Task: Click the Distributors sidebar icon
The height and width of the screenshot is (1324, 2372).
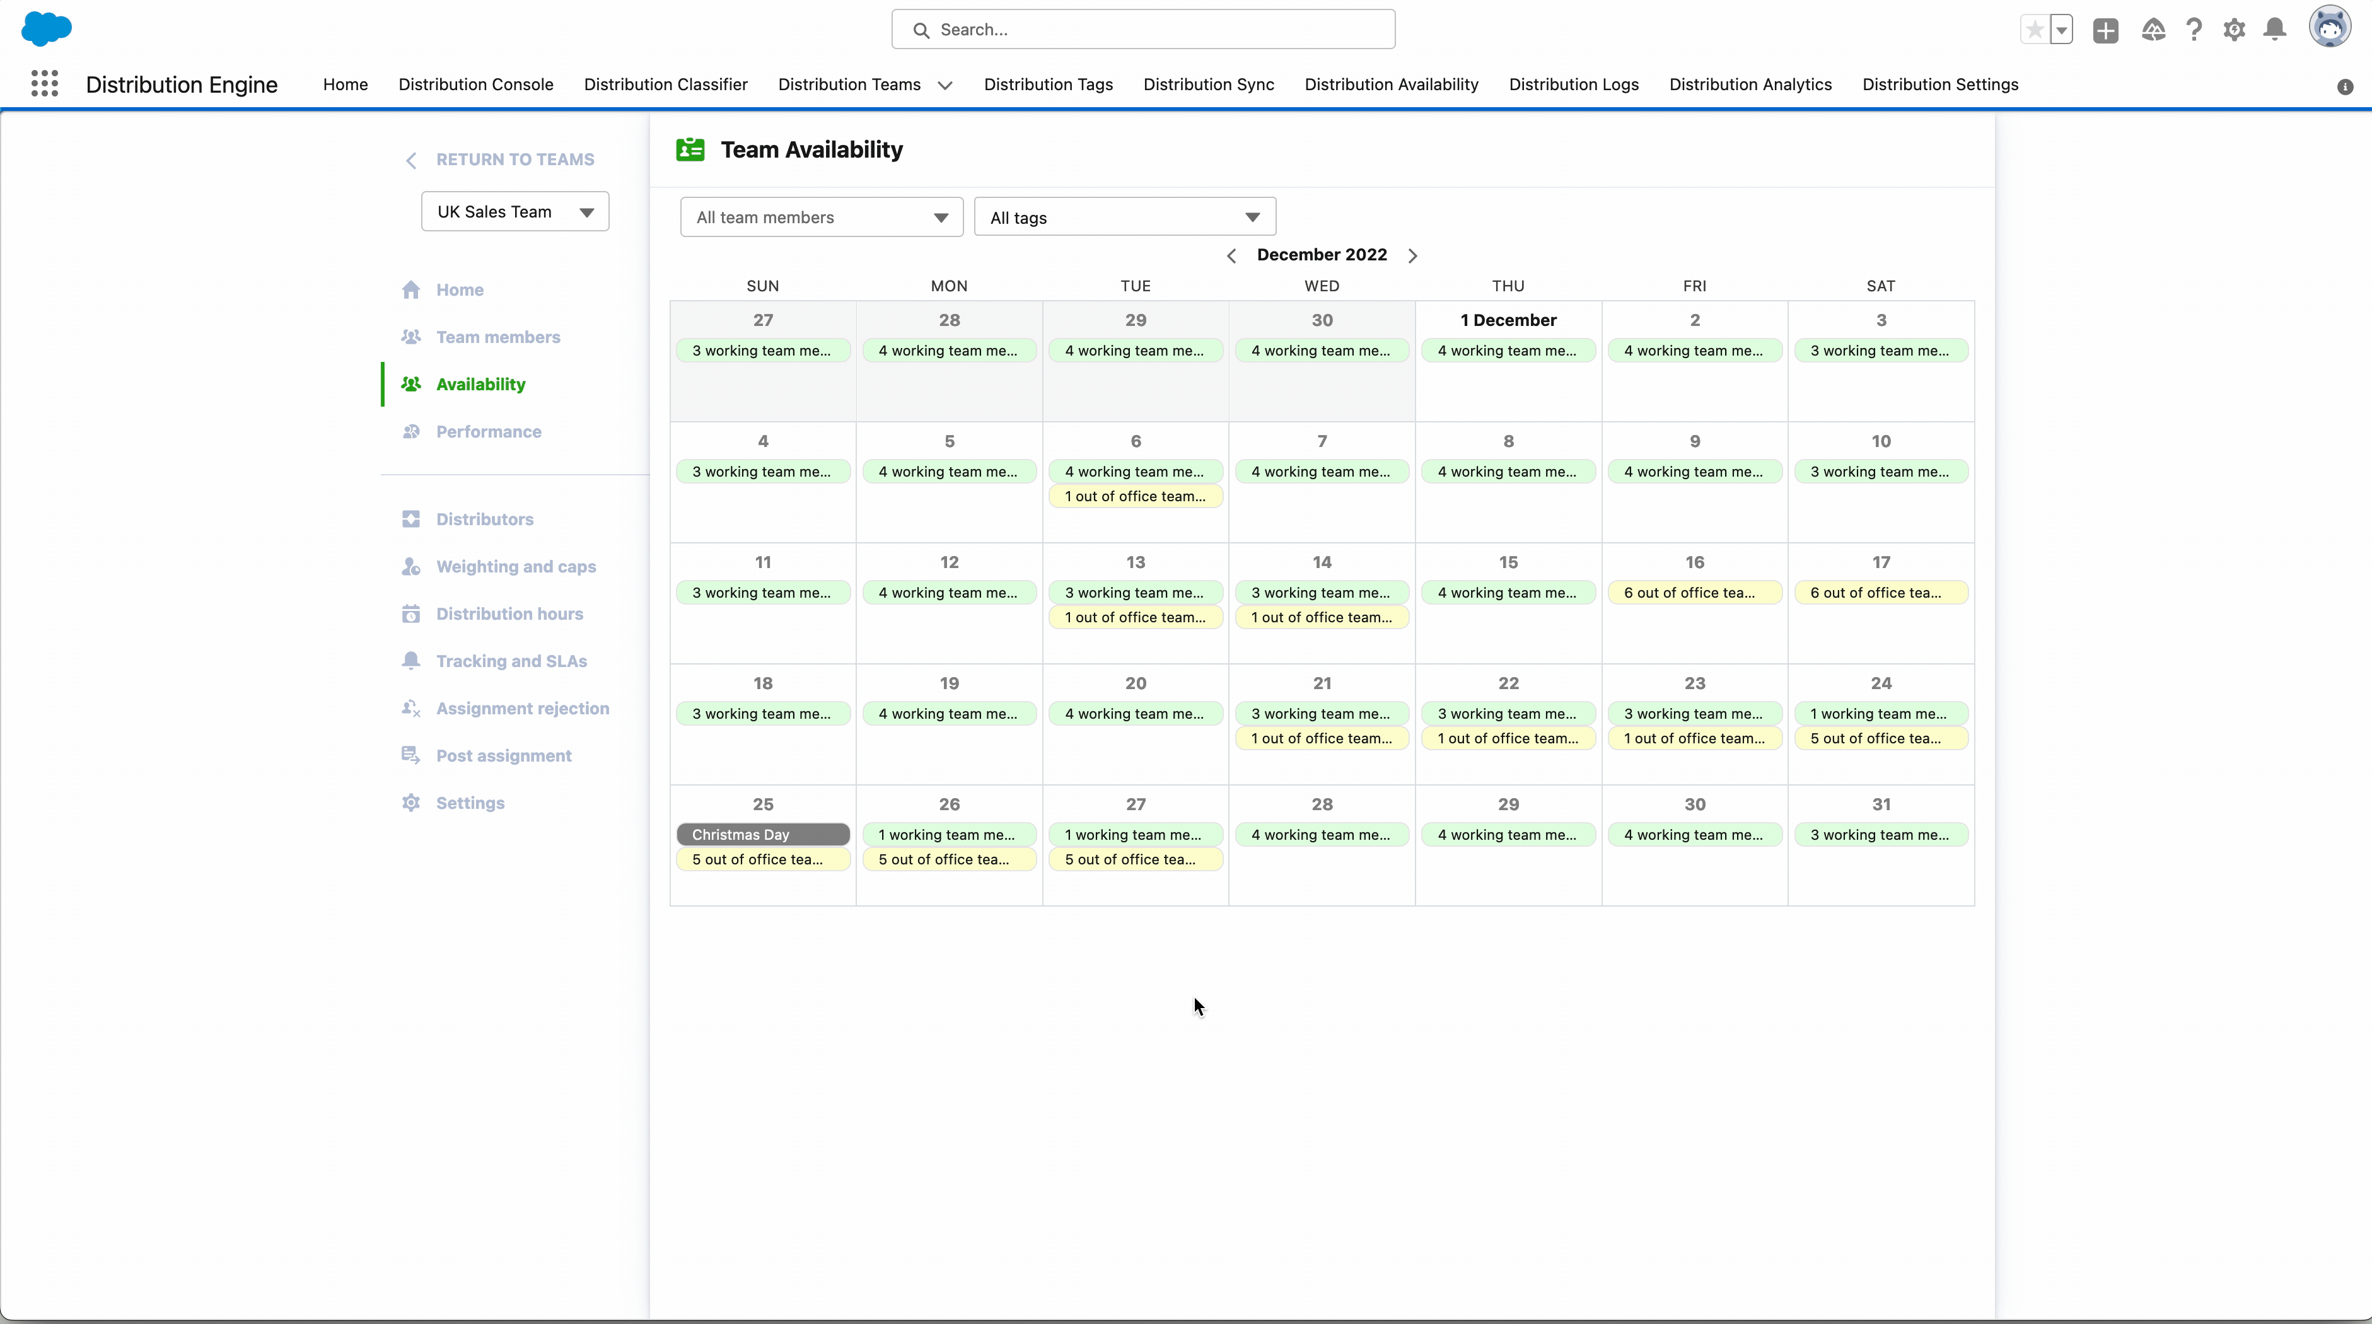Action: [x=410, y=520]
